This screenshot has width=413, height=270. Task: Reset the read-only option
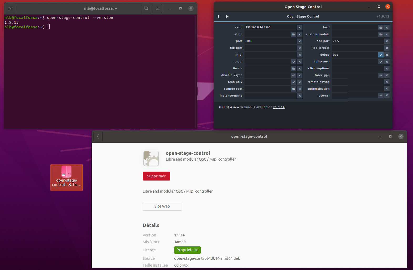[300, 82]
